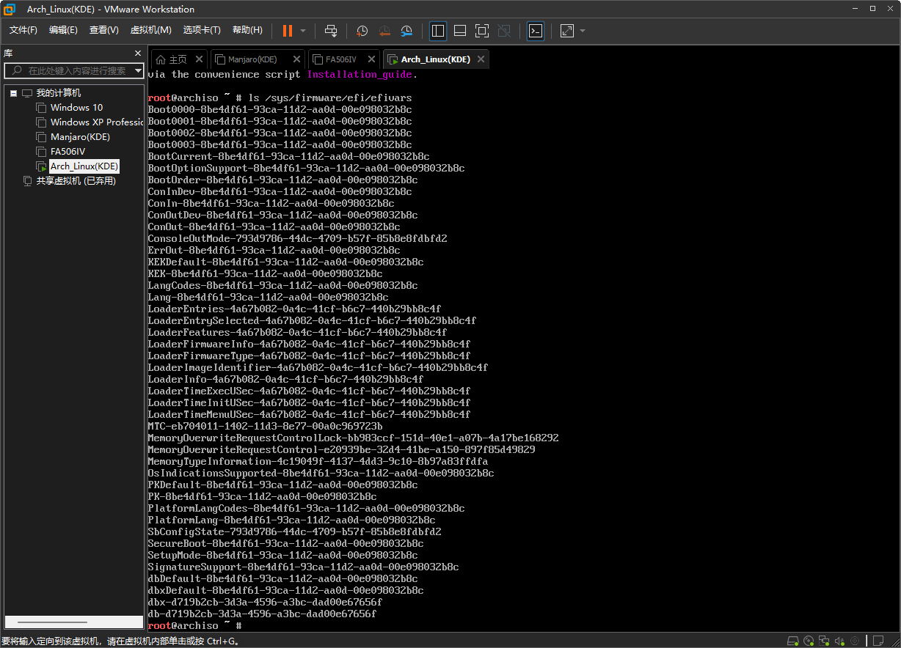The width and height of the screenshot is (901, 648).
Task: Select Windows XP Professional virtual machine
Action: point(97,122)
